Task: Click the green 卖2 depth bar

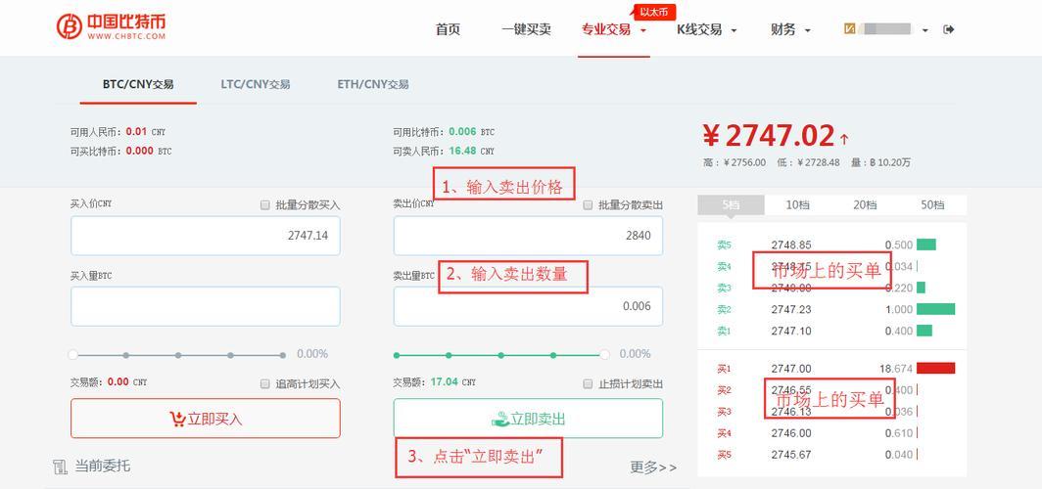Action: 935,308
